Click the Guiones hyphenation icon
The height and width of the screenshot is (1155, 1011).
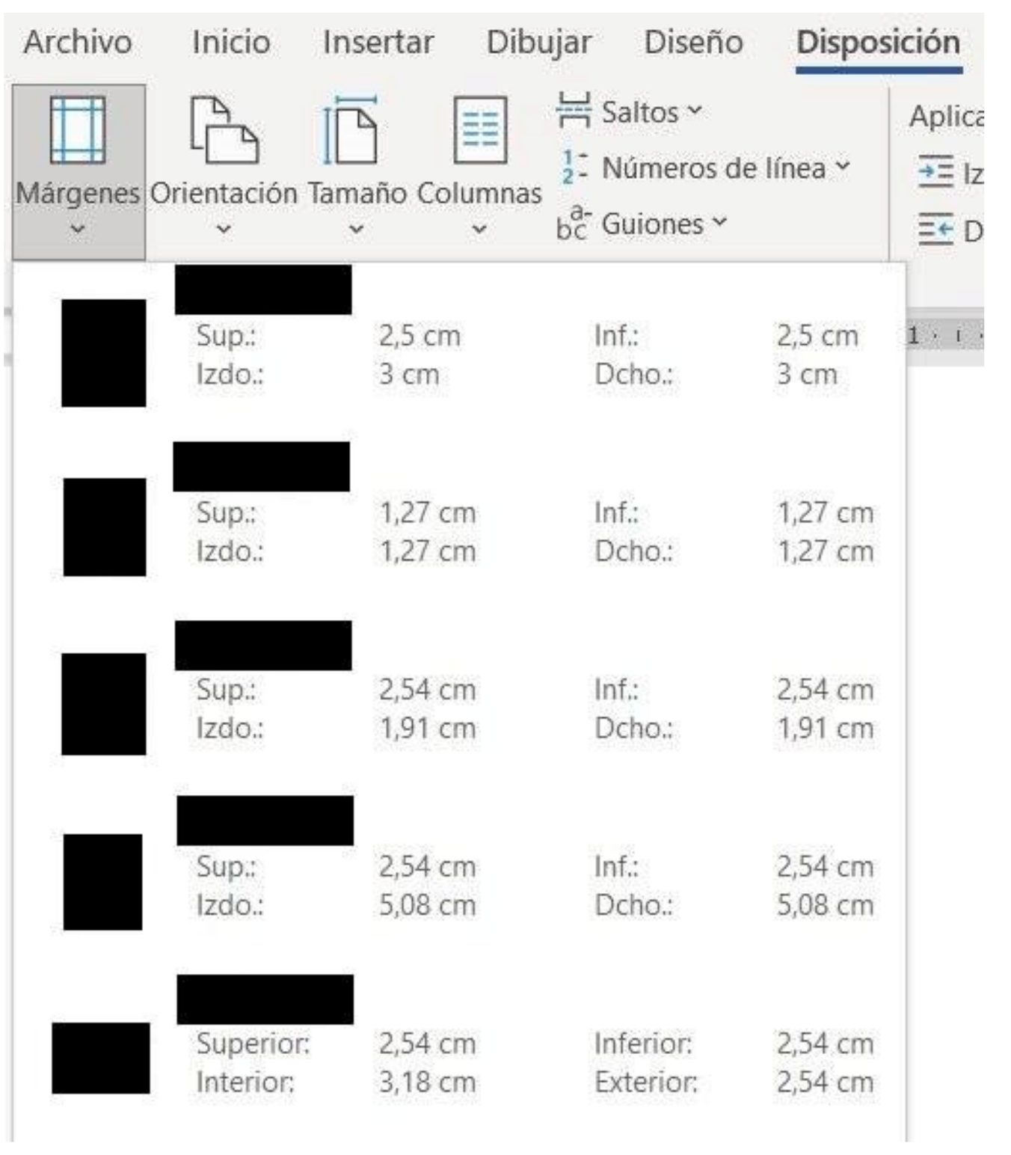[573, 224]
